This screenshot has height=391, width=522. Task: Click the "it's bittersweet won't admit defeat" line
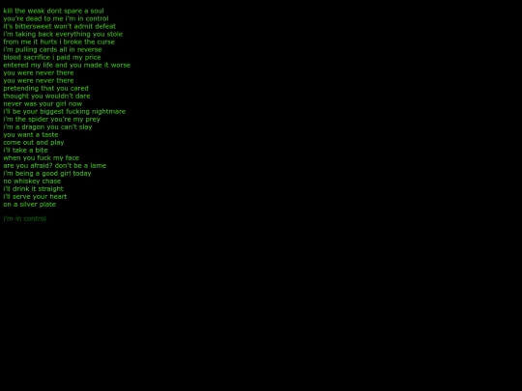[x=60, y=26]
